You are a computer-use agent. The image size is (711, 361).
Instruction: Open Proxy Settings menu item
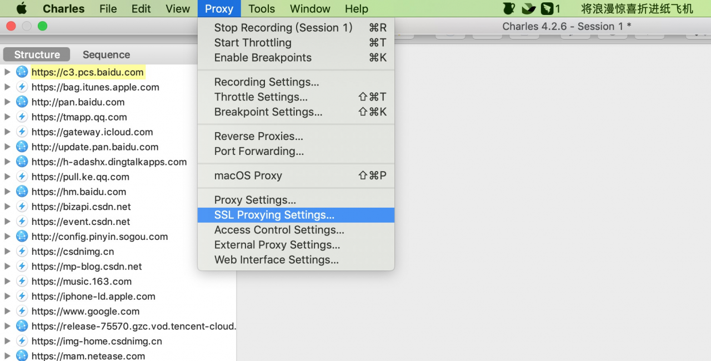296,200
